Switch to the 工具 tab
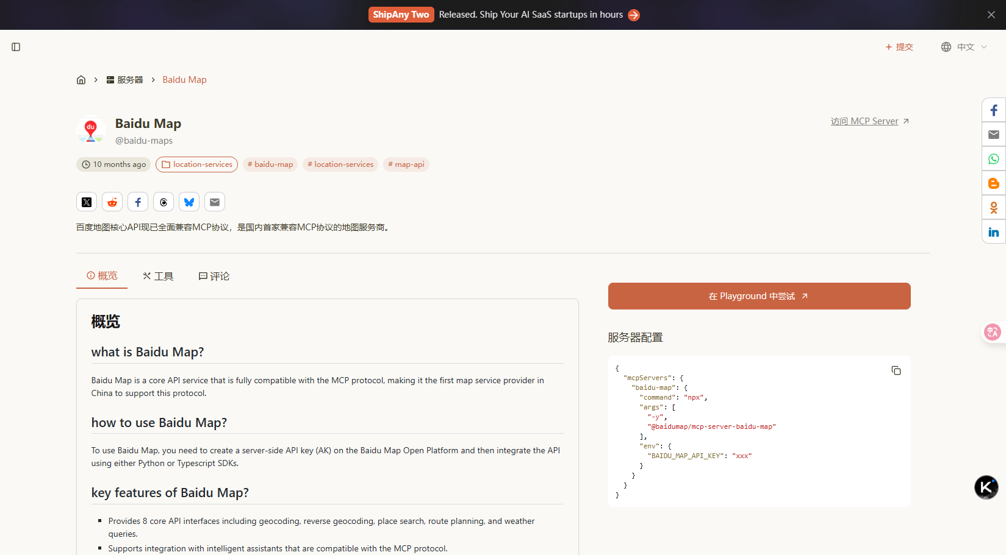This screenshot has height=555, width=1006. click(x=158, y=276)
